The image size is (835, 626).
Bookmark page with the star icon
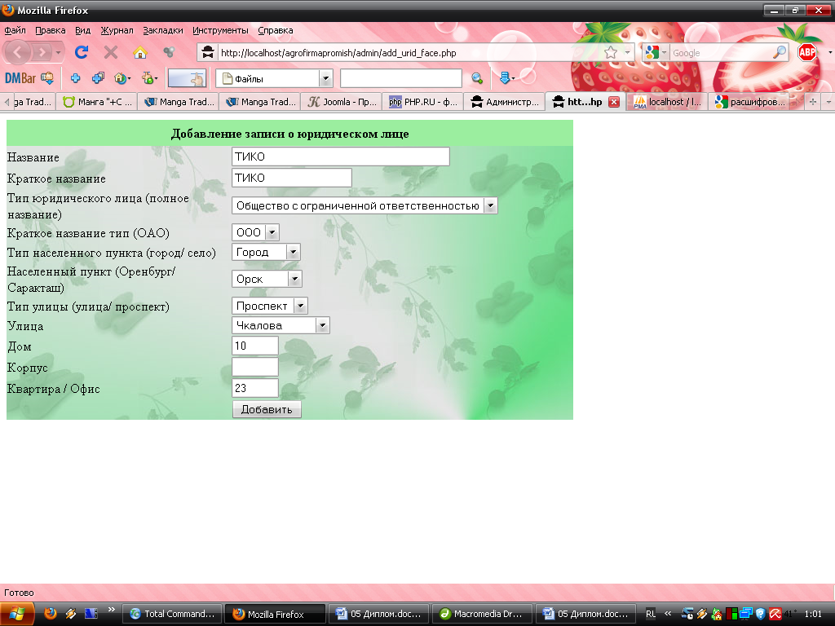(611, 52)
